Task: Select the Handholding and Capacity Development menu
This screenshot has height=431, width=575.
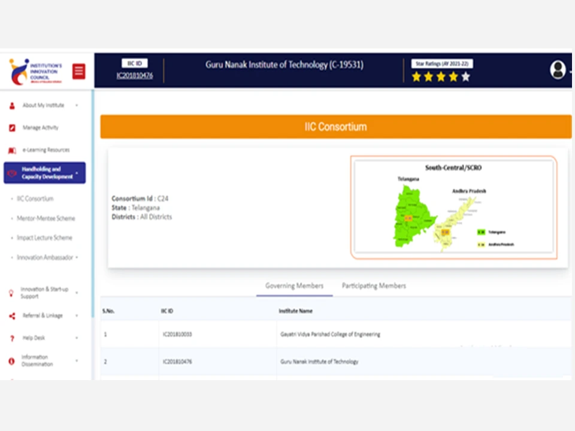Action: 45,172
